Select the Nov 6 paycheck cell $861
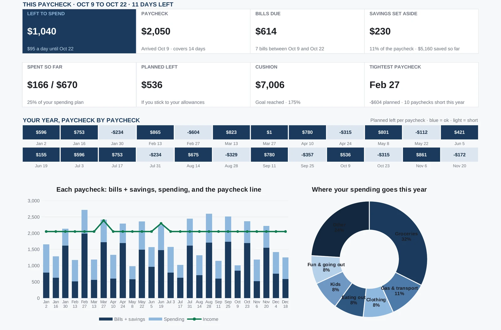The image size is (501, 330). tap(421, 155)
